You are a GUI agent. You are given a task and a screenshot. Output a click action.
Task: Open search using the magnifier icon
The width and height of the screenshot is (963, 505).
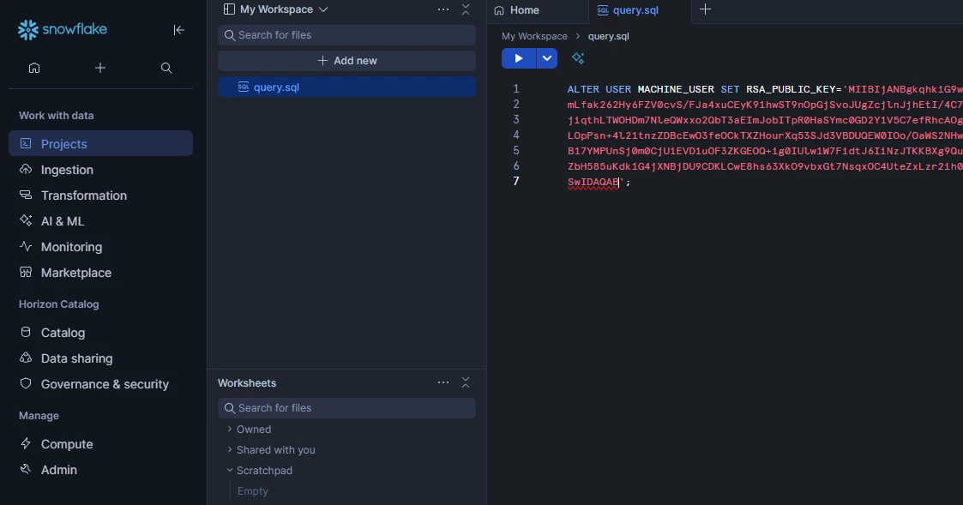pos(166,68)
